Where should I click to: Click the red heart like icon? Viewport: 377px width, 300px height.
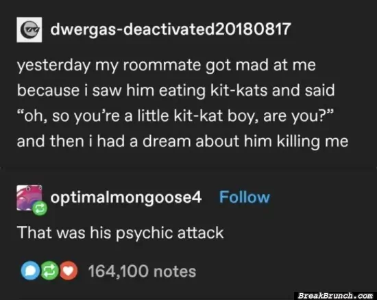point(69,271)
